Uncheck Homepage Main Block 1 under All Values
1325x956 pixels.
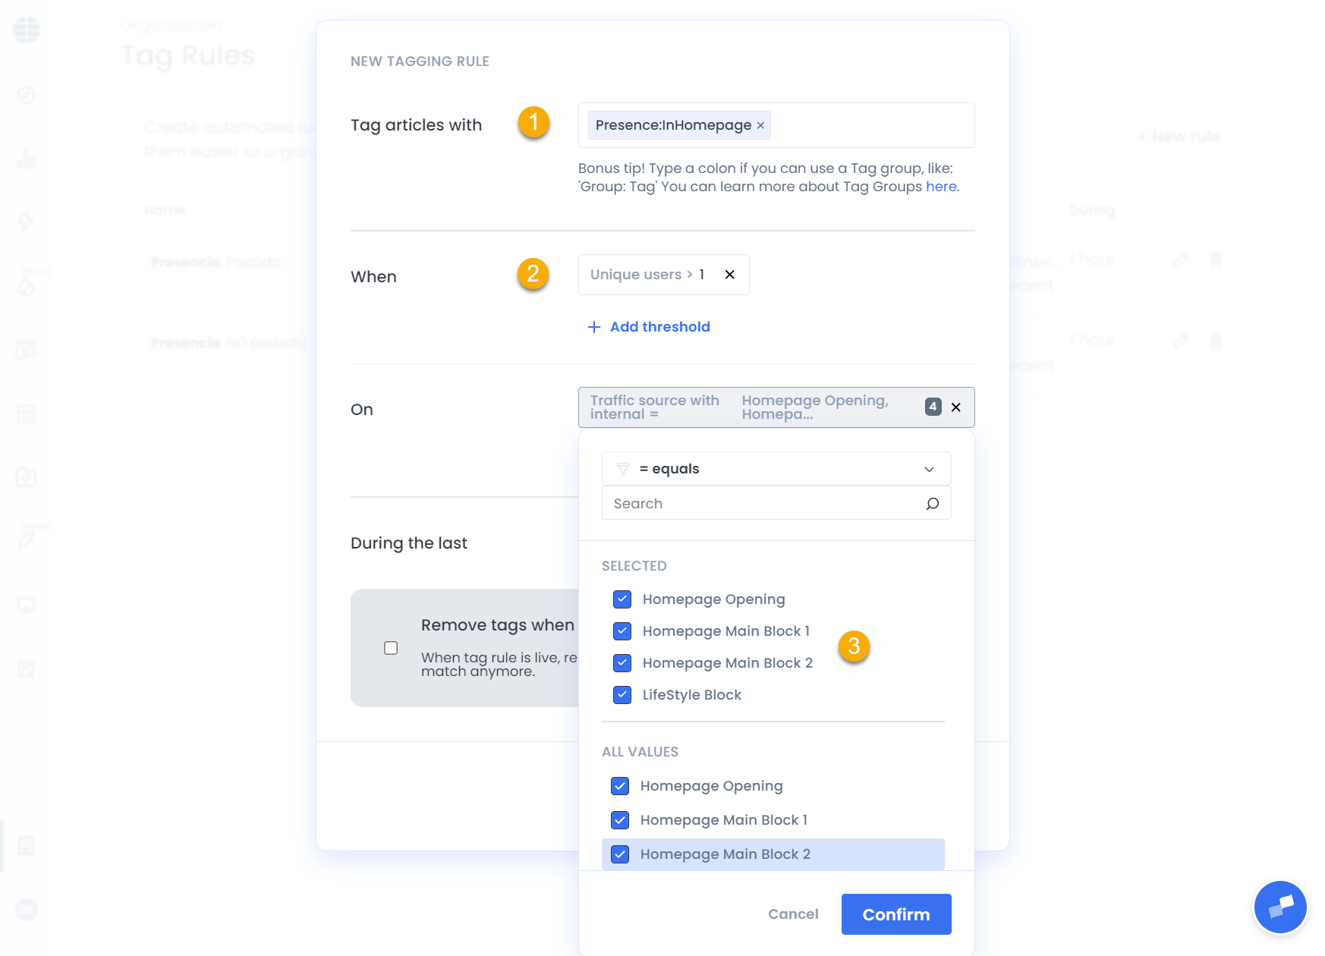click(x=620, y=820)
